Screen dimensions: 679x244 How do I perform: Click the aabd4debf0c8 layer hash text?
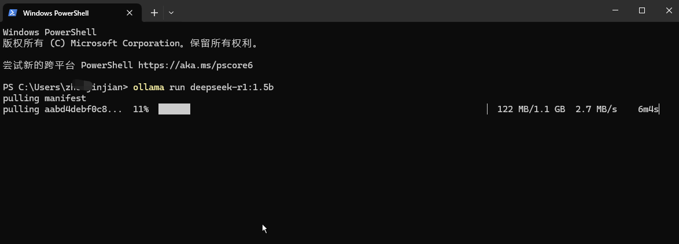76,109
